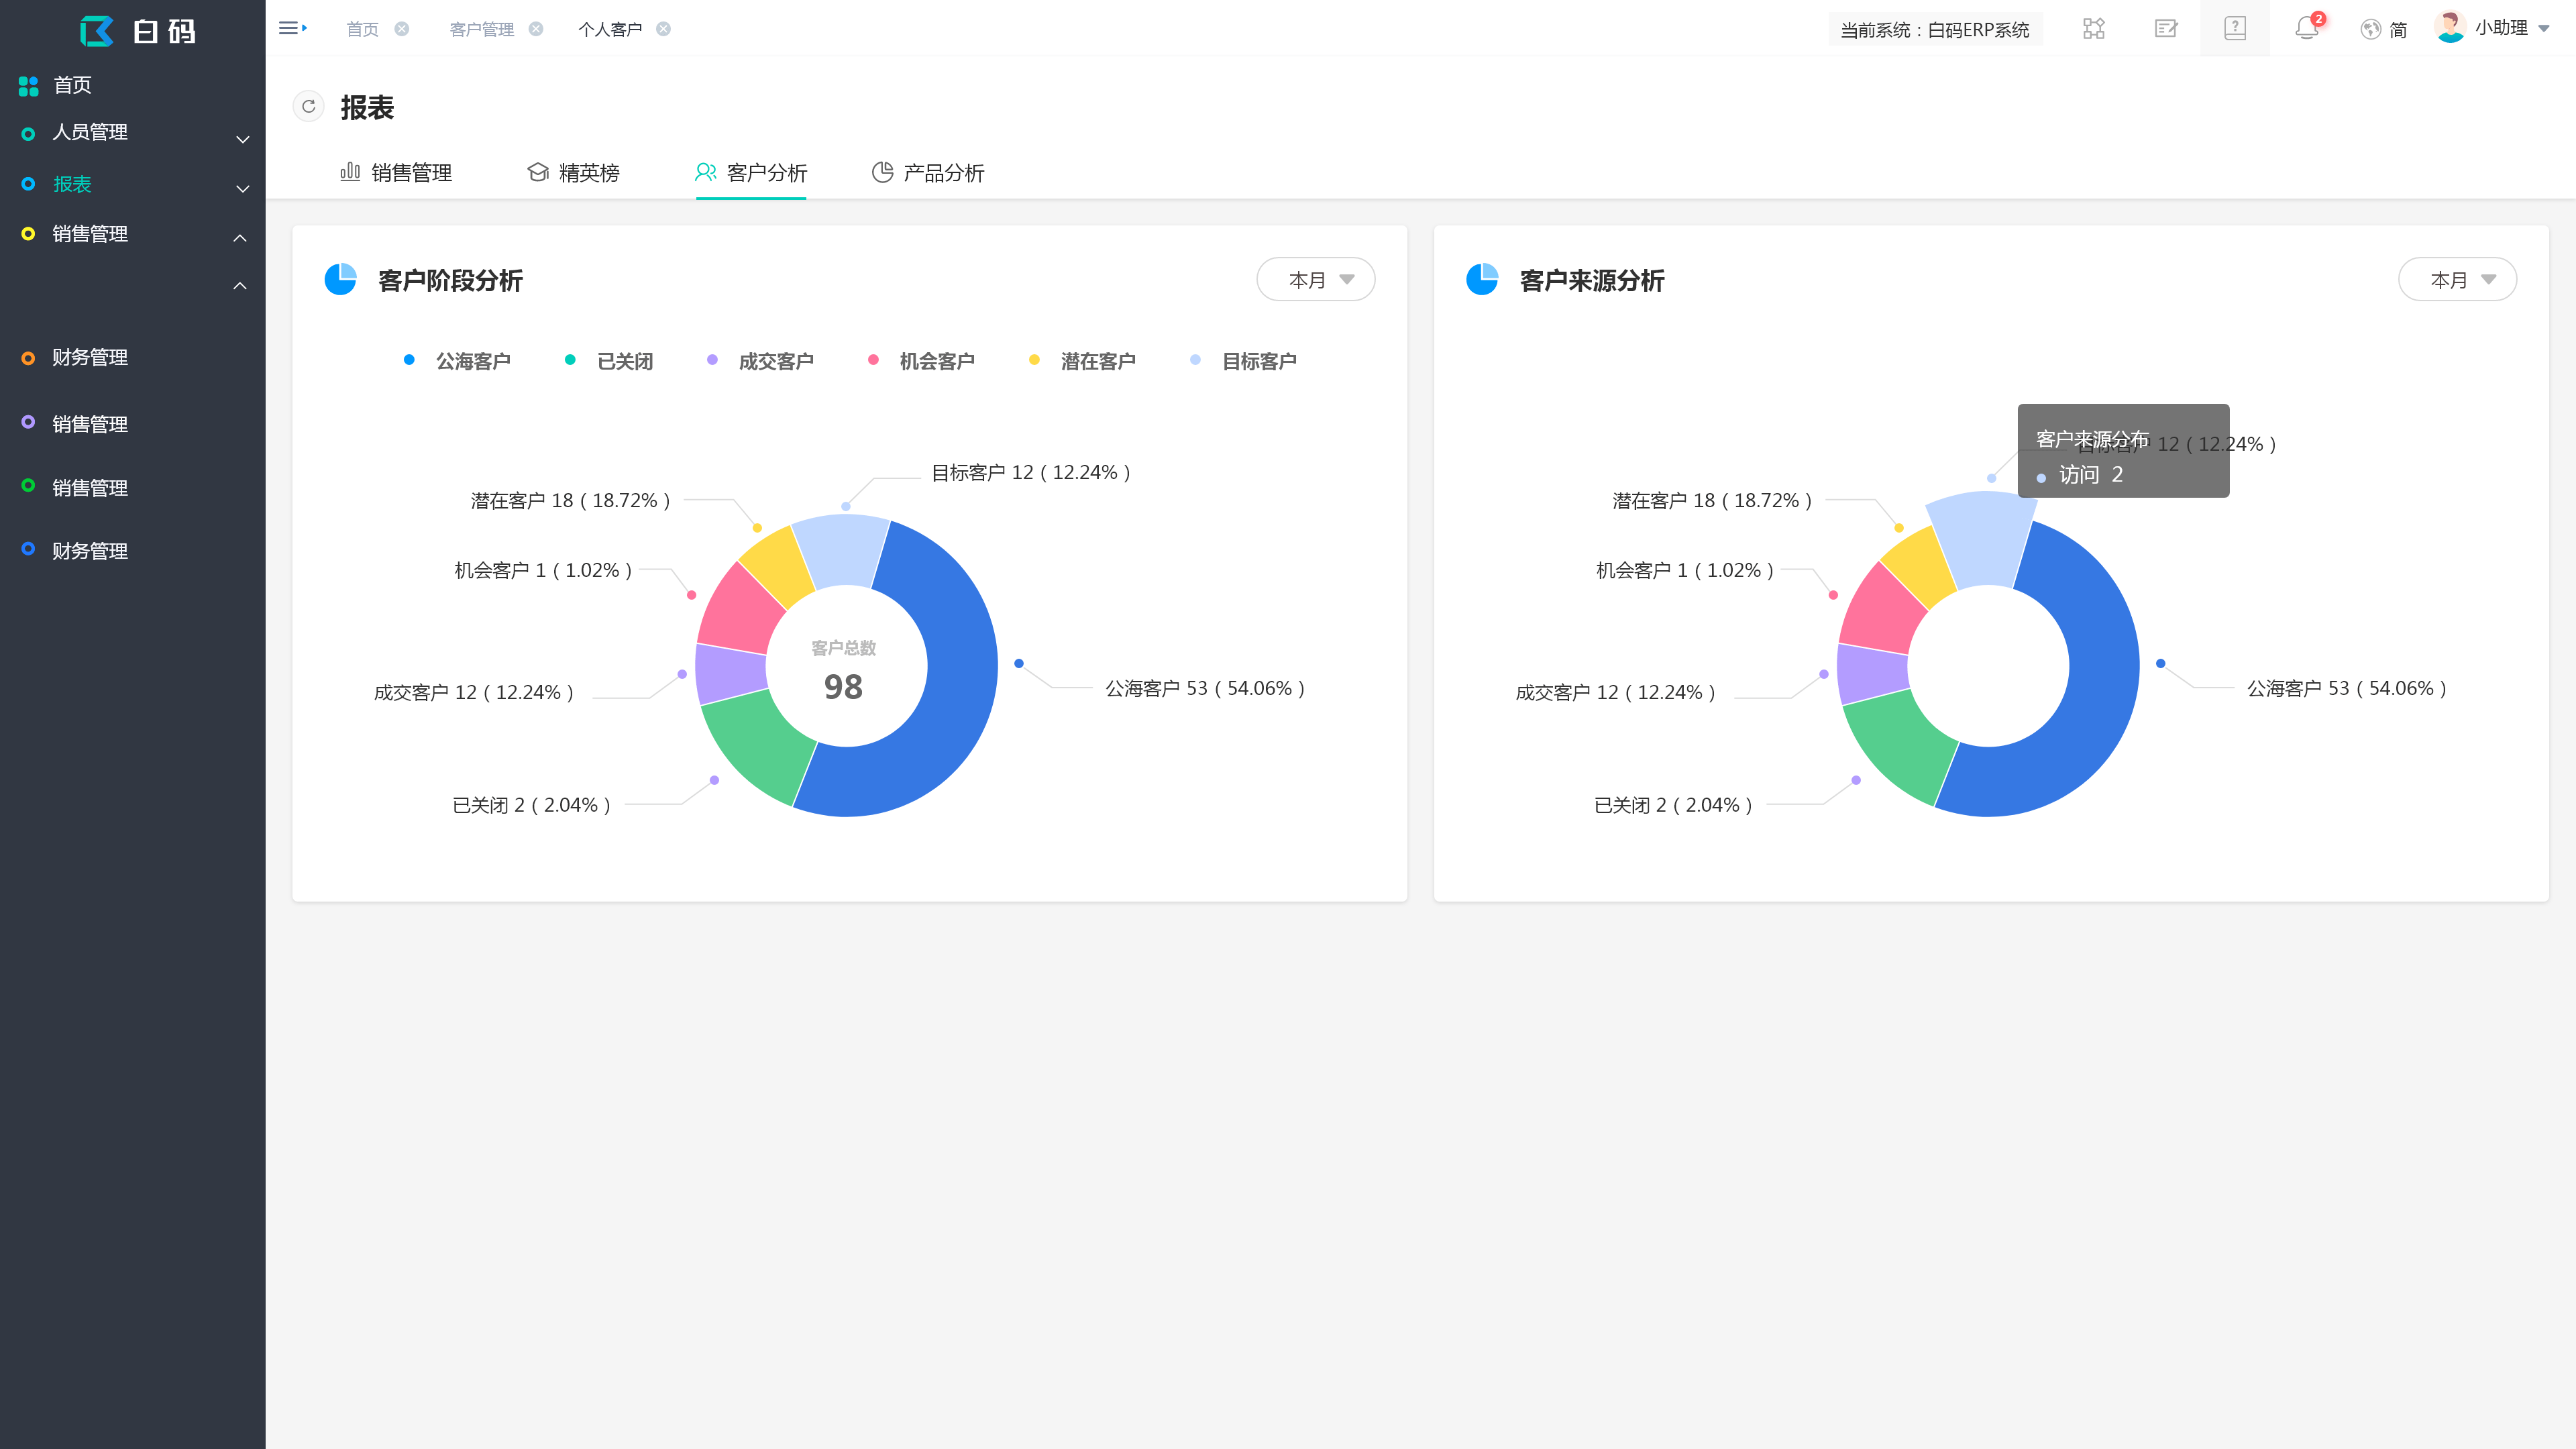The height and width of the screenshot is (1449, 2576).
Task: Switch to the 精英榜 tab
Action: (x=574, y=172)
